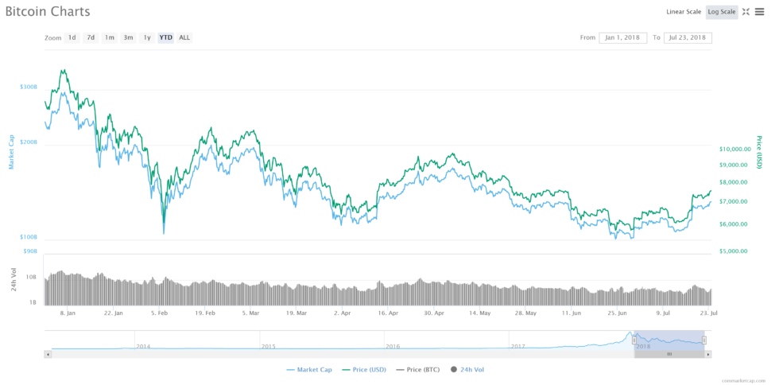The width and height of the screenshot is (779, 385).
Task: Choose the 1y zoom range
Action: click(x=147, y=37)
